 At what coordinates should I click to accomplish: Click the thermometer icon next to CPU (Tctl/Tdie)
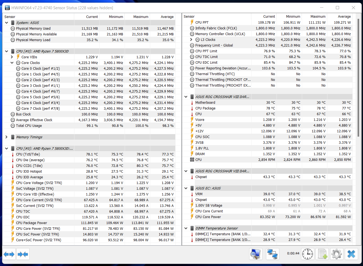click(x=13, y=154)
